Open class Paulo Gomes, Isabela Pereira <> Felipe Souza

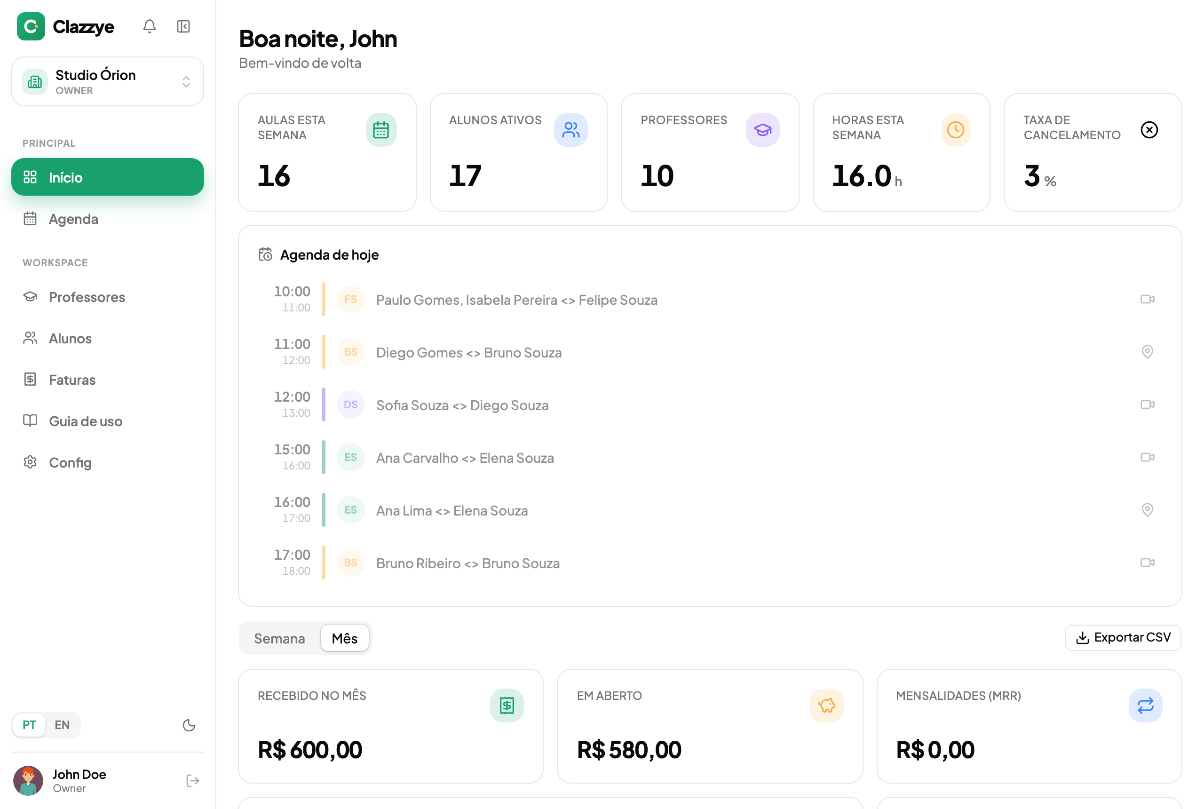pos(709,299)
